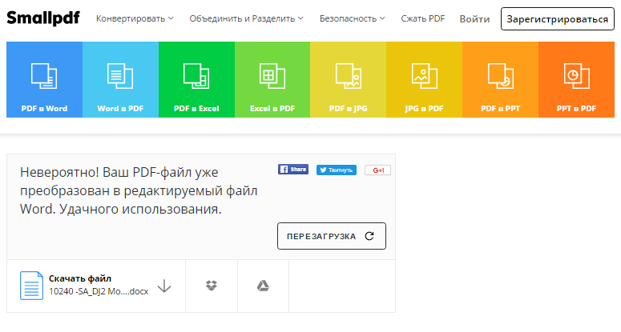The image size is (621, 332).
Task: Expand the Объединить и Разделить menu
Action: (246, 18)
